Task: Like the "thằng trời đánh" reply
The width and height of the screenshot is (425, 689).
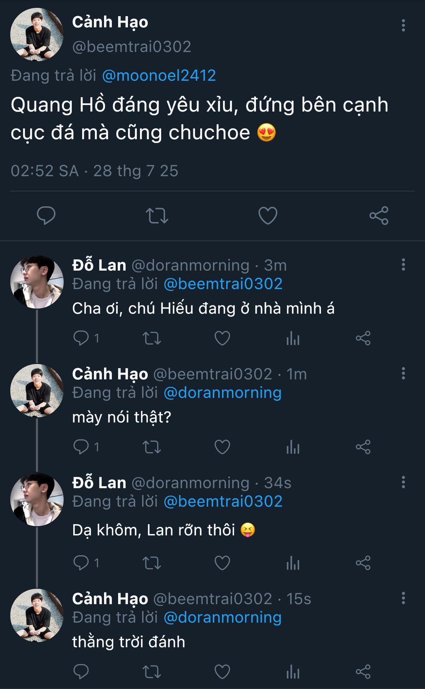Action: pyautogui.click(x=222, y=672)
